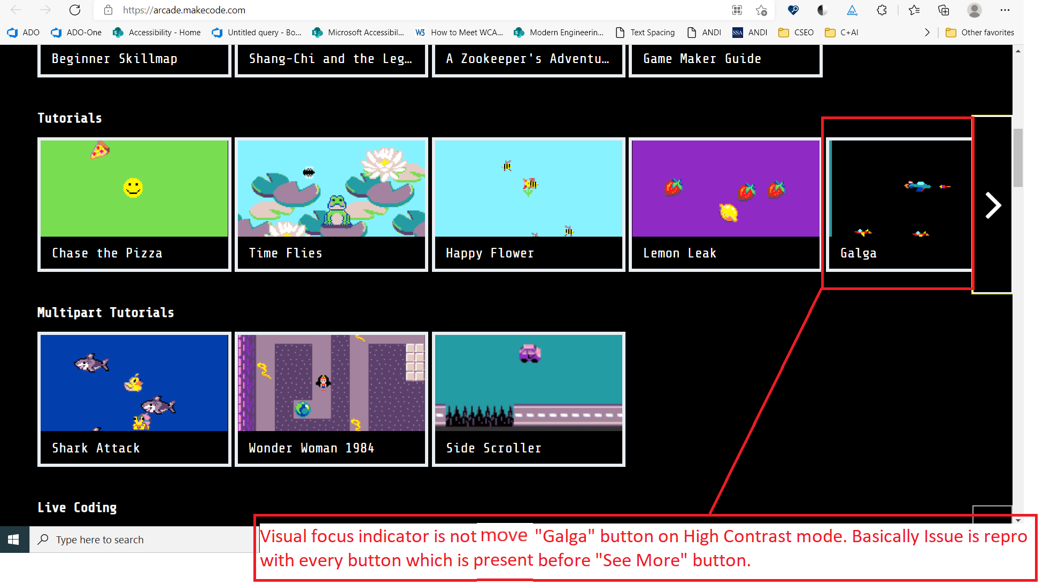The width and height of the screenshot is (1043, 586).
Task: Open the dark mode half-circle extension icon
Action: pyautogui.click(x=822, y=10)
